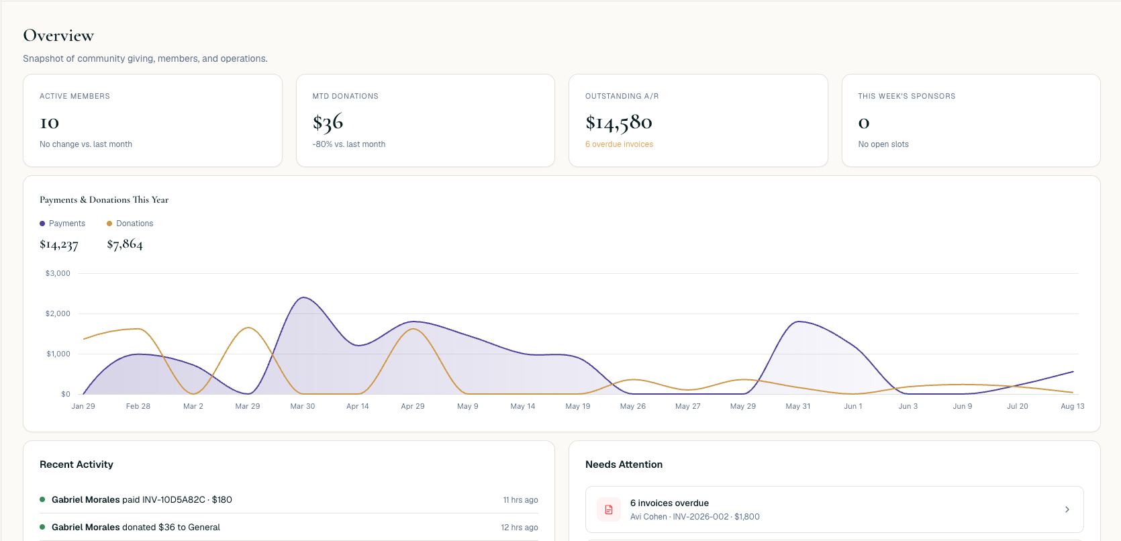Image resolution: width=1121 pixels, height=541 pixels.
Task: Click the Donations legend label
Action: (135, 224)
